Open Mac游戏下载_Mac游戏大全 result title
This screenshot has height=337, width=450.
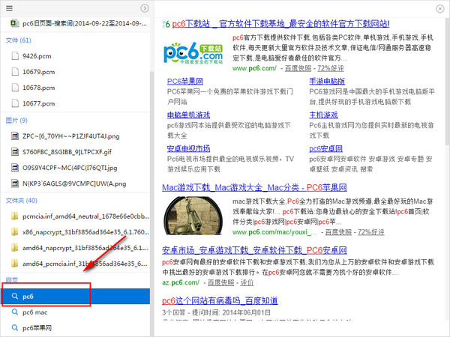pos(254,188)
